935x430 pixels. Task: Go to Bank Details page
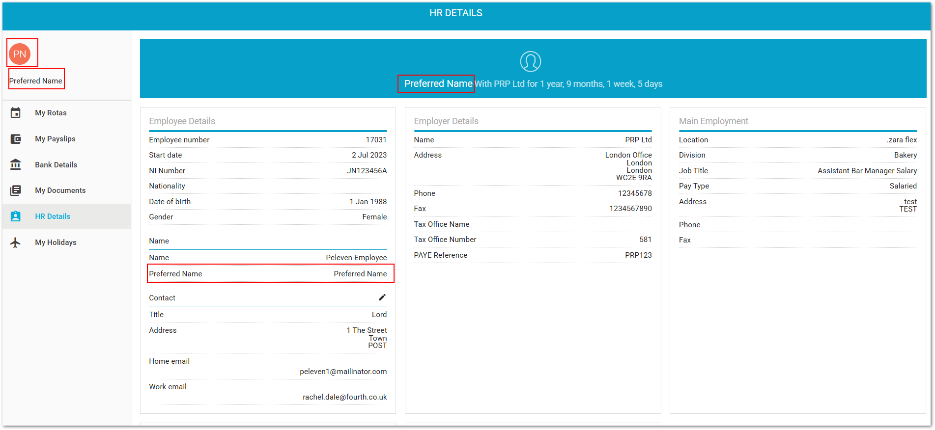(x=56, y=165)
